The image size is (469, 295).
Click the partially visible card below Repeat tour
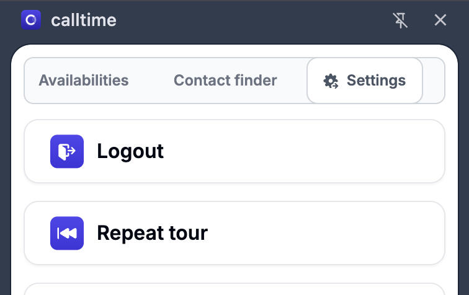pos(234,289)
